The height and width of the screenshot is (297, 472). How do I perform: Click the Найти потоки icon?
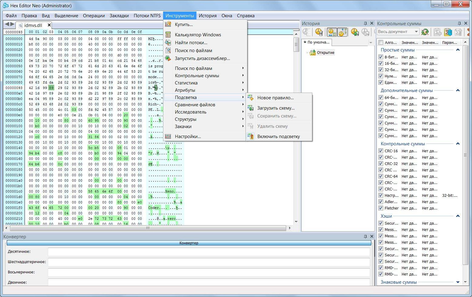[x=168, y=42]
